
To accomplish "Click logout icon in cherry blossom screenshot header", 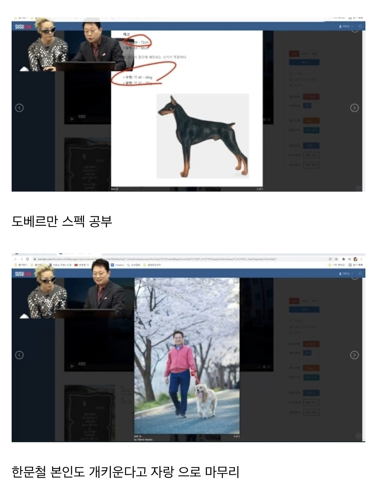I will pos(360,274).
